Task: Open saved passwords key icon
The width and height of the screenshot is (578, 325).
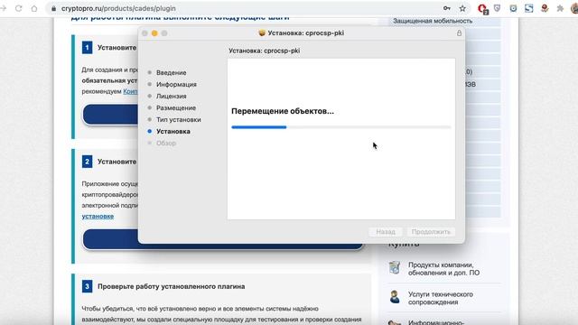Action: coord(447,8)
